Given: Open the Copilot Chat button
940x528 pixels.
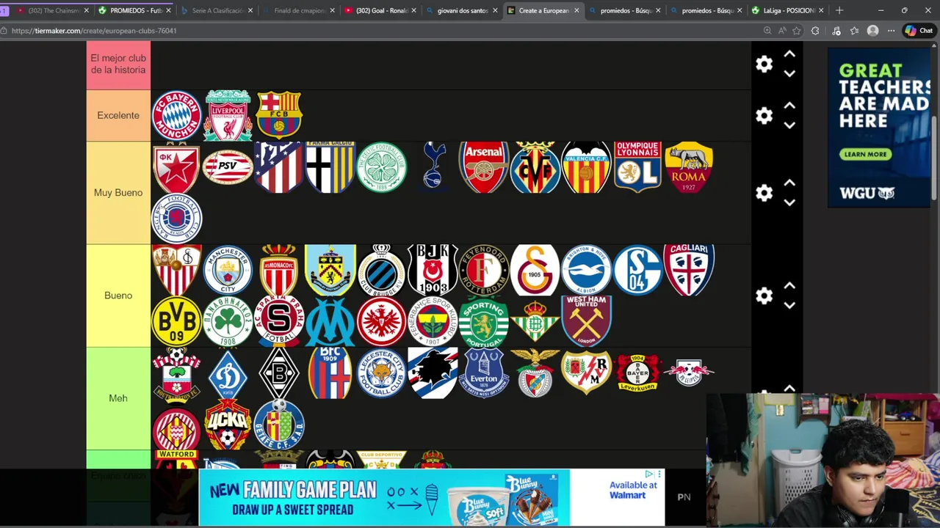Looking at the screenshot, I should [x=918, y=31].
